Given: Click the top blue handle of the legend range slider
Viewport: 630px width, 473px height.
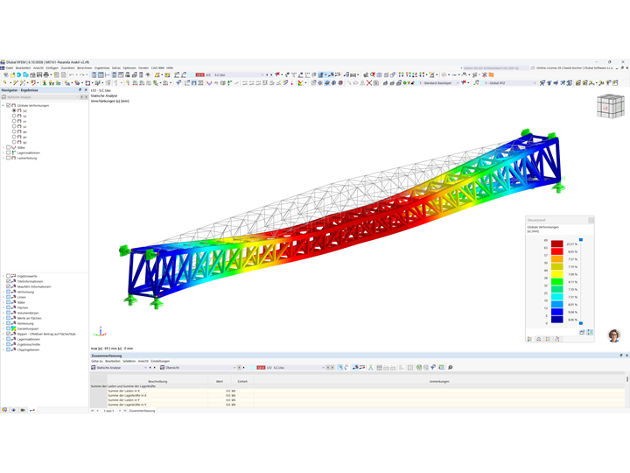Looking at the screenshot, I should pyautogui.click(x=581, y=240).
